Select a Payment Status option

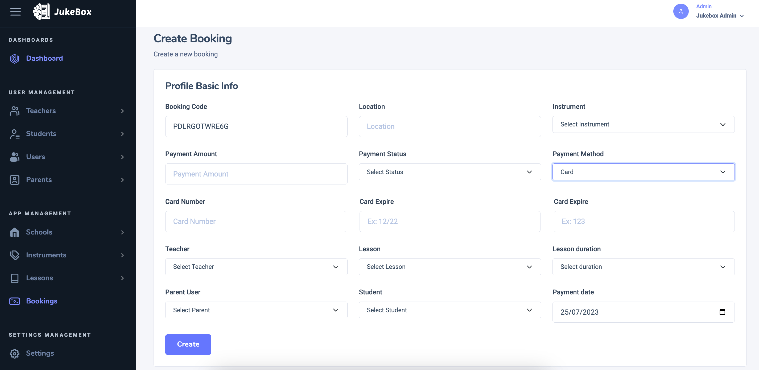pyautogui.click(x=450, y=172)
